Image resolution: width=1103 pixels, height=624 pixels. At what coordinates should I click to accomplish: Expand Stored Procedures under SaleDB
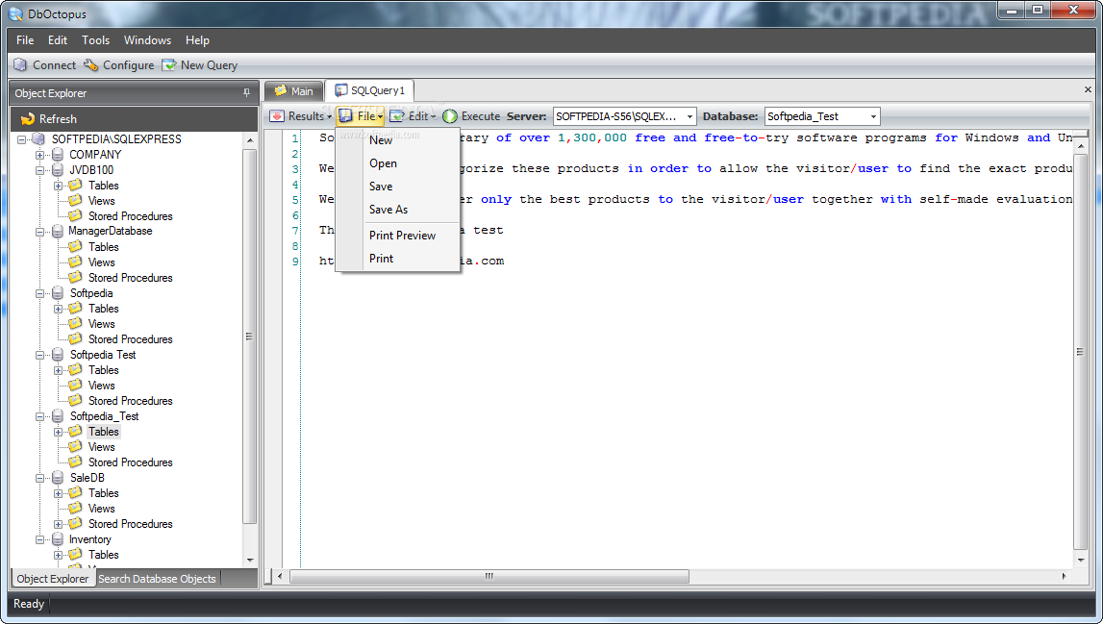click(59, 524)
